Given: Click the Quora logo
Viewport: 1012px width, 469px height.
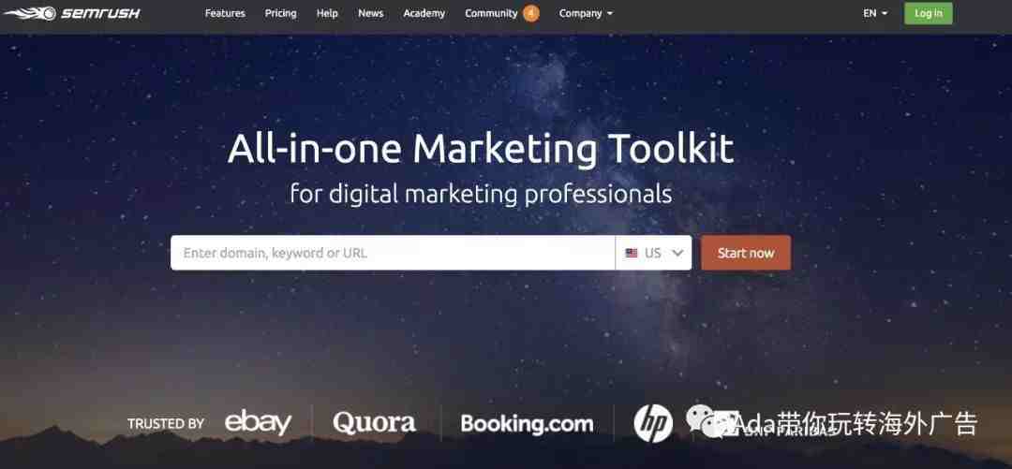Looking at the screenshot, I should point(374,423).
